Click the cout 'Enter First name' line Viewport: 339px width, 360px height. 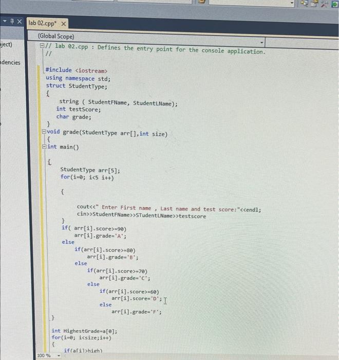point(169,208)
